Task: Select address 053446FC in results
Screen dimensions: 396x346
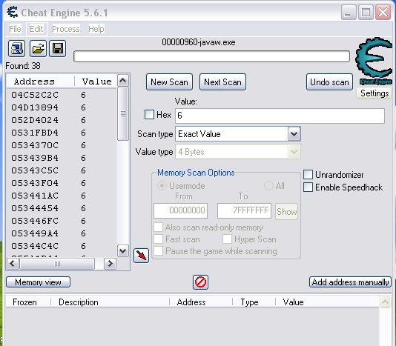Action: point(35,221)
